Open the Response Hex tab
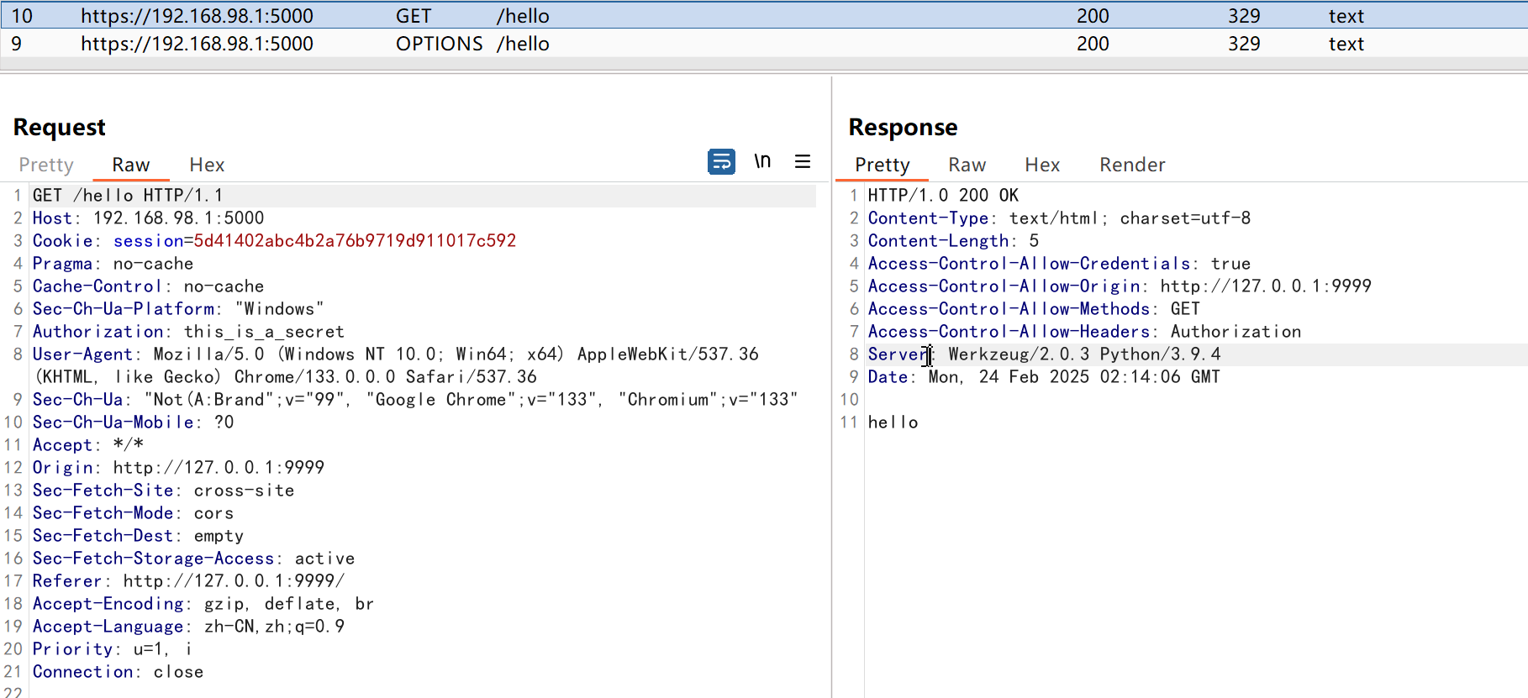The image size is (1528, 698). [x=1042, y=165]
